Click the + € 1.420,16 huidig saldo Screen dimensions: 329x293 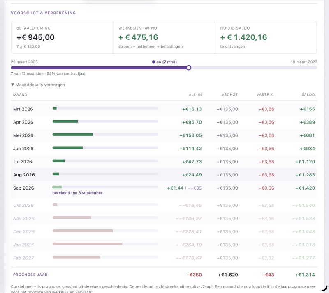243,37
